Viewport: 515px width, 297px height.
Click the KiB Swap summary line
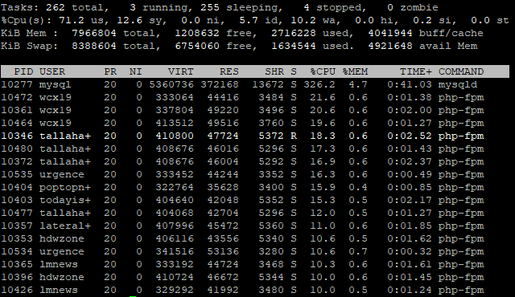pyautogui.click(x=239, y=46)
